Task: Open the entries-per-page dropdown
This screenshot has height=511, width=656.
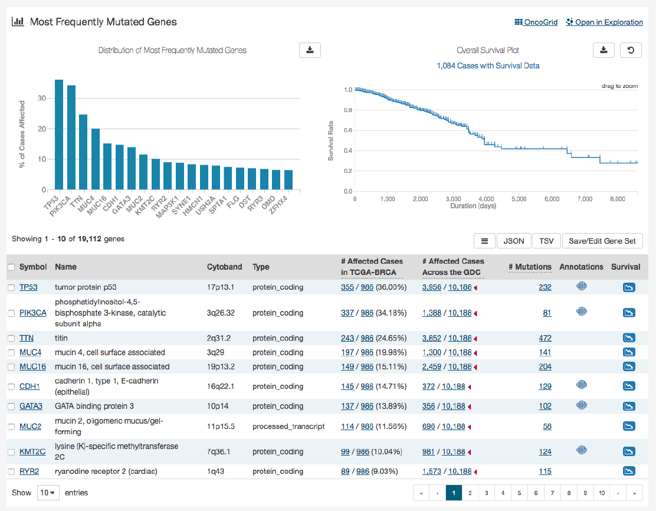Action: pos(48,493)
